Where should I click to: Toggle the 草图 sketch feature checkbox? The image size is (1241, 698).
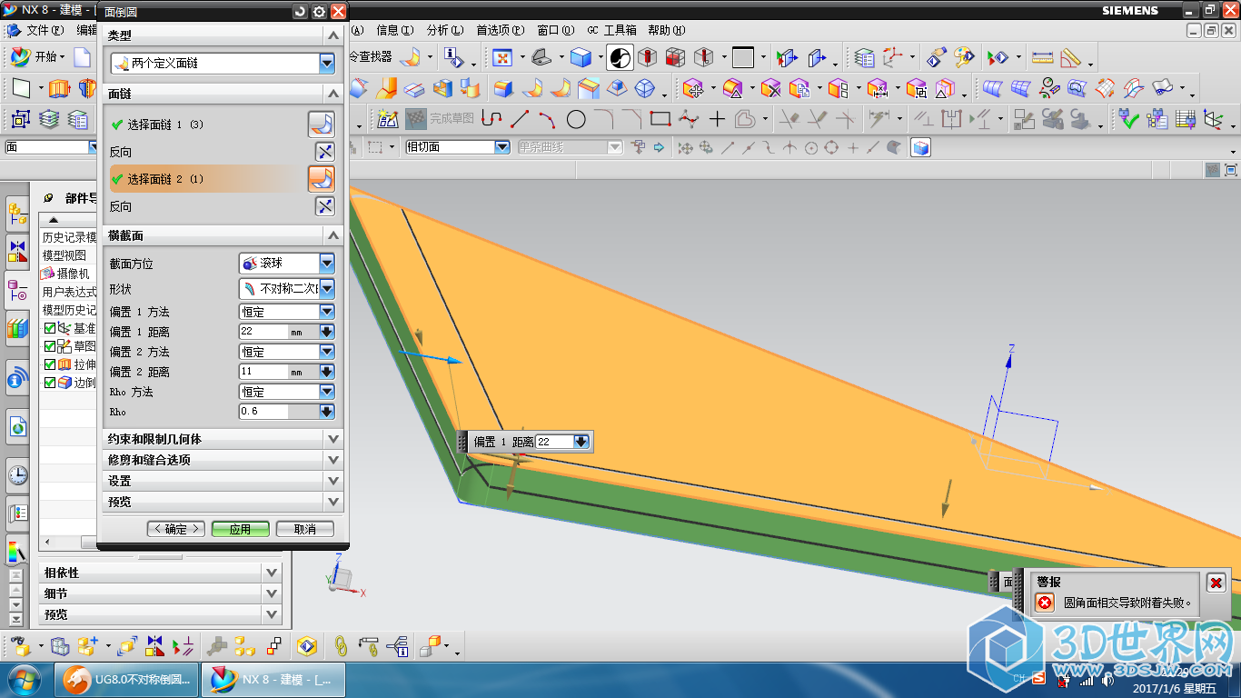click(x=50, y=346)
